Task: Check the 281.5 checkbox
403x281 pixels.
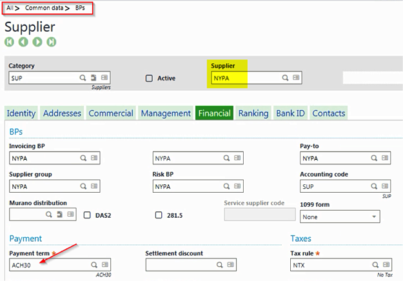Action: [159, 215]
